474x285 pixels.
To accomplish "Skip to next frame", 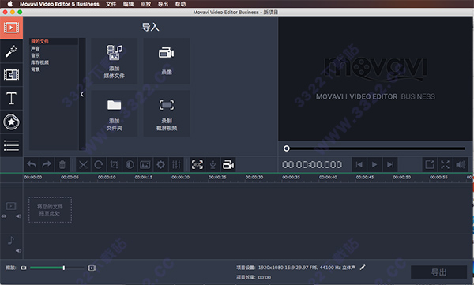I will 390,164.
